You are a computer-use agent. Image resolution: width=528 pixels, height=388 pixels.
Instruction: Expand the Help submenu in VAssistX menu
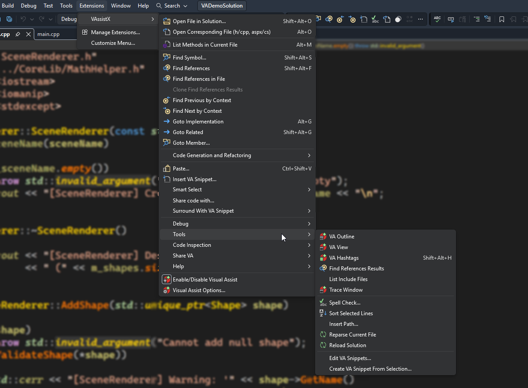coord(237,266)
